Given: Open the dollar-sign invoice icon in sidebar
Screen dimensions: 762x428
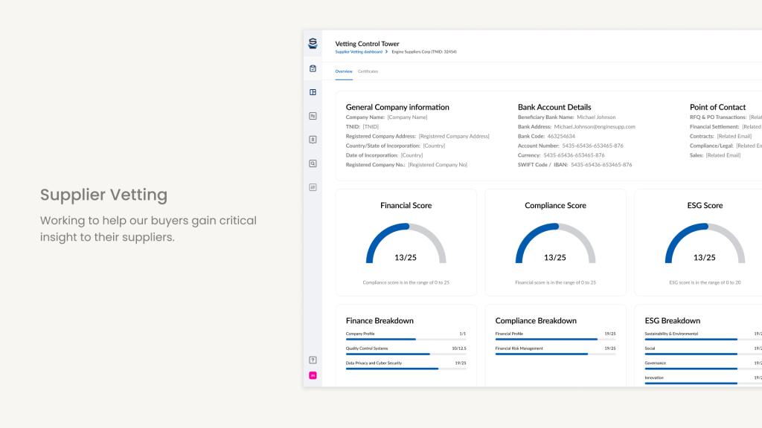Looking at the screenshot, I should (x=313, y=140).
